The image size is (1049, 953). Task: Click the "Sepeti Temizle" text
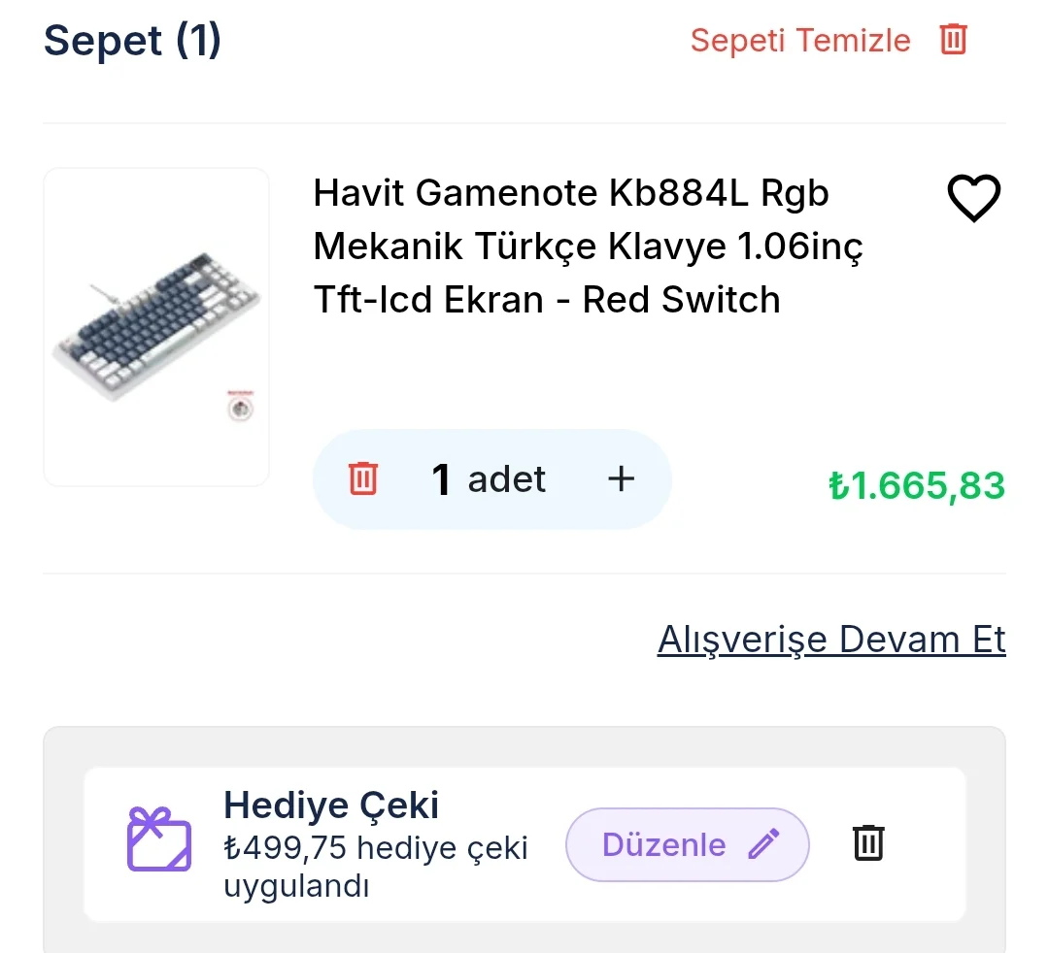coord(800,41)
